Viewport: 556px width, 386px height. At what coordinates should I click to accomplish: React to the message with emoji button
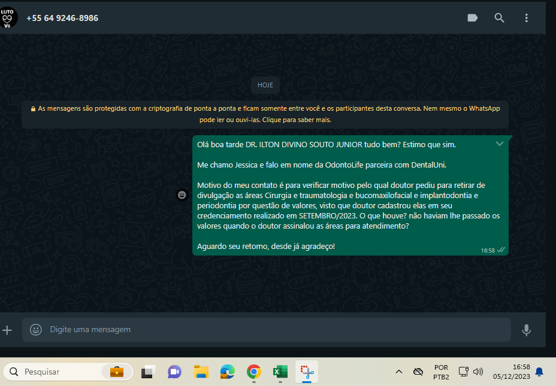(182, 194)
